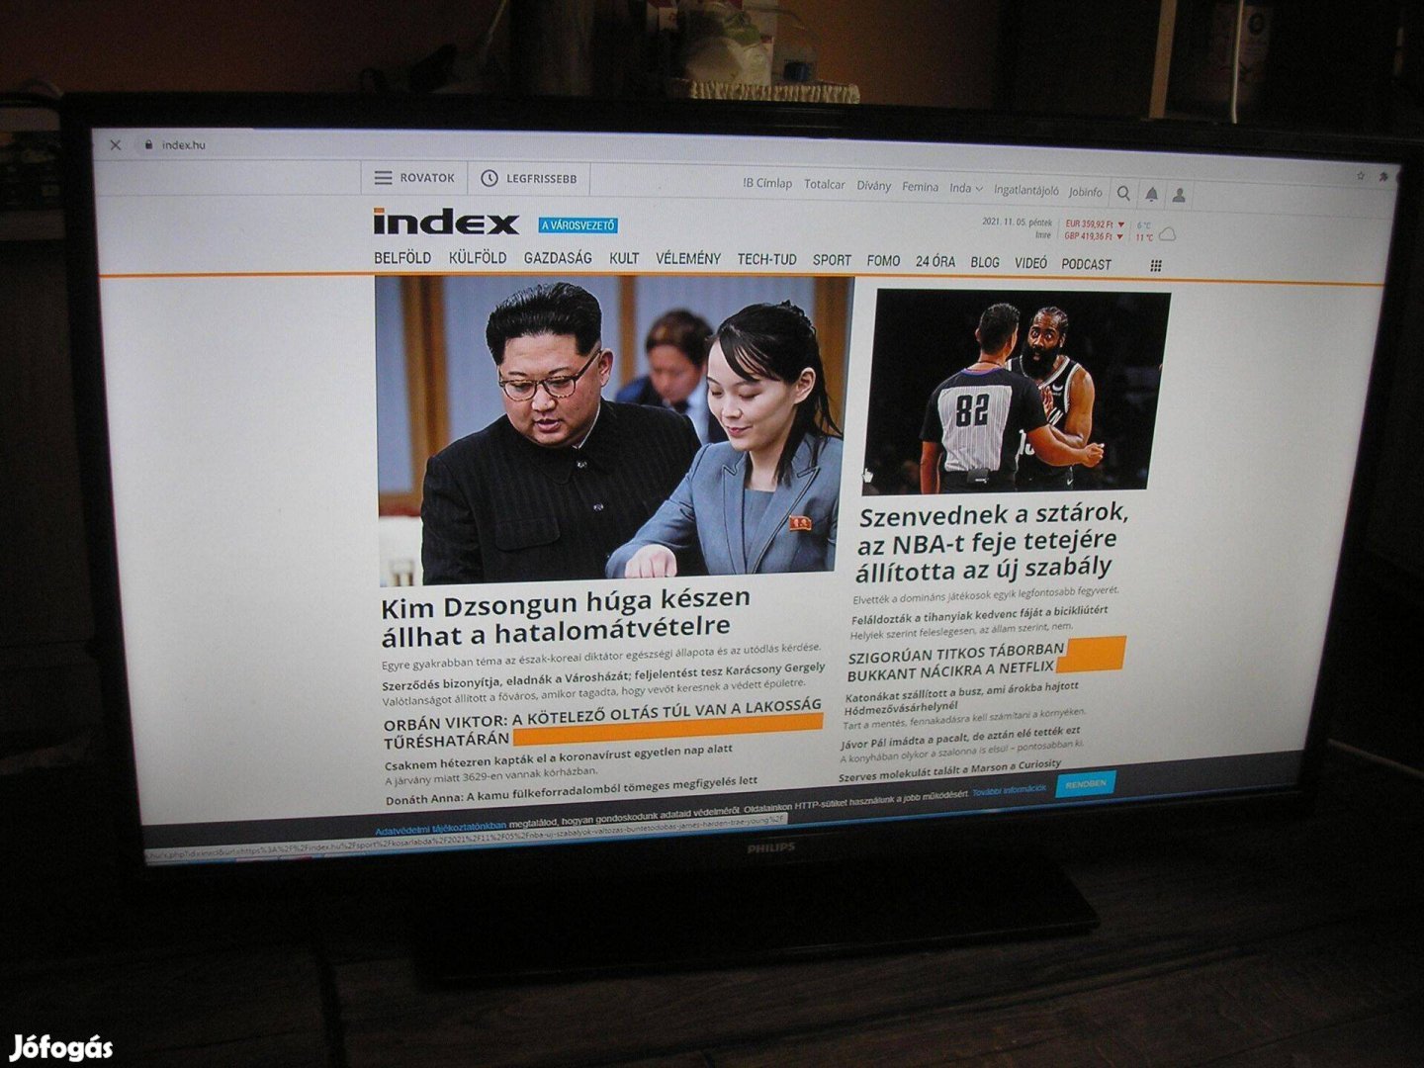The width and height of the screenshot is (1424, 1068).
Task: Click the NBA referee article photo
Action: (x=1016, y=392)
